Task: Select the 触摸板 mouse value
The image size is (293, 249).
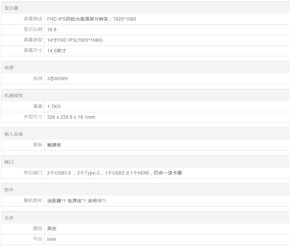Action: (54, 145)
